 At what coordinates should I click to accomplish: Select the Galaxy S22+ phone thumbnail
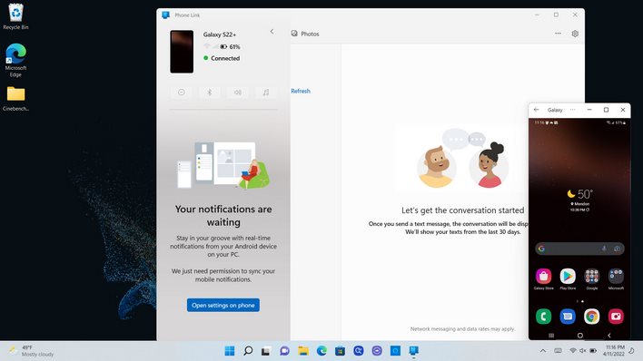click(x=182, y=52)
